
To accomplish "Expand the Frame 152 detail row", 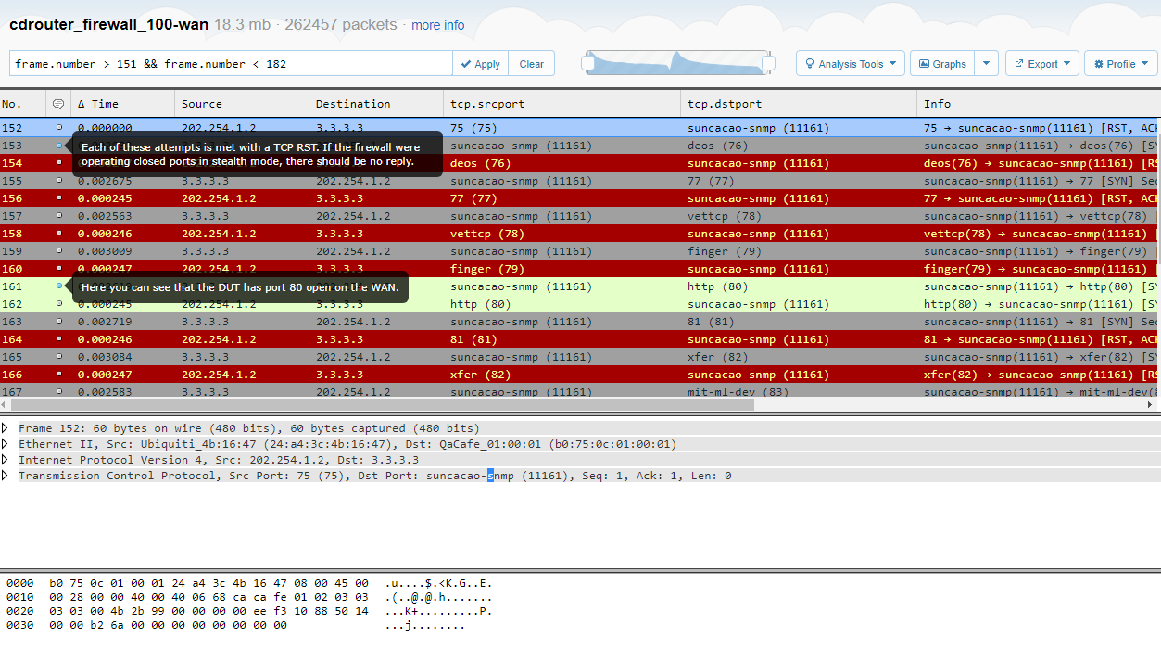I will pos(6,428).
